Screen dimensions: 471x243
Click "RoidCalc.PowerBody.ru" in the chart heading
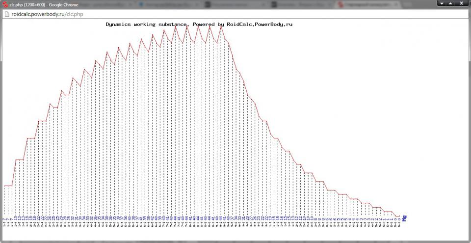[x=259, y=24]
